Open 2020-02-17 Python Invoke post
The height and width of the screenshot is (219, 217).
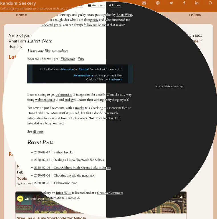(54, 152)
